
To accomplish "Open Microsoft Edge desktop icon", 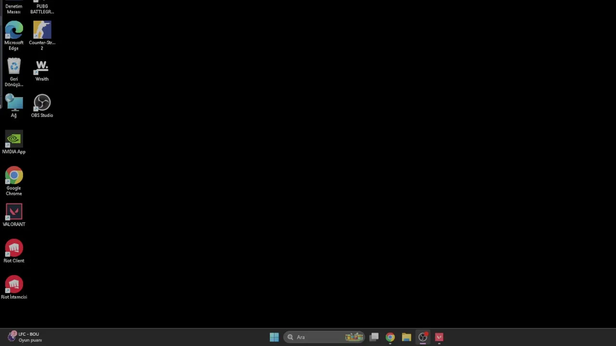I will (14, 36).
